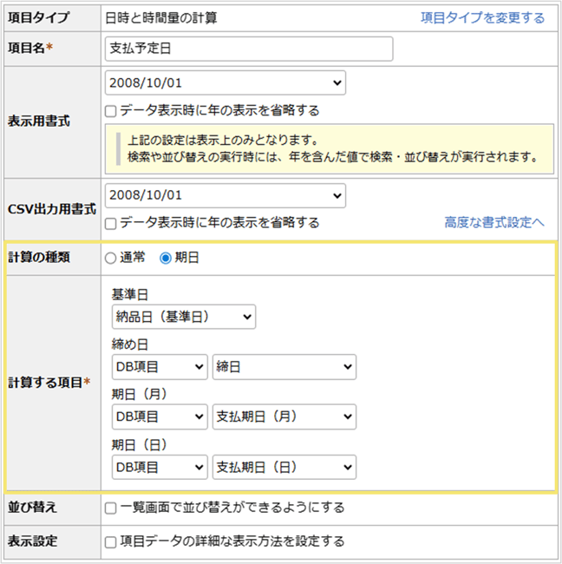
Task: Click the 項目タイプを変更する link
Action: coord(482,17)
